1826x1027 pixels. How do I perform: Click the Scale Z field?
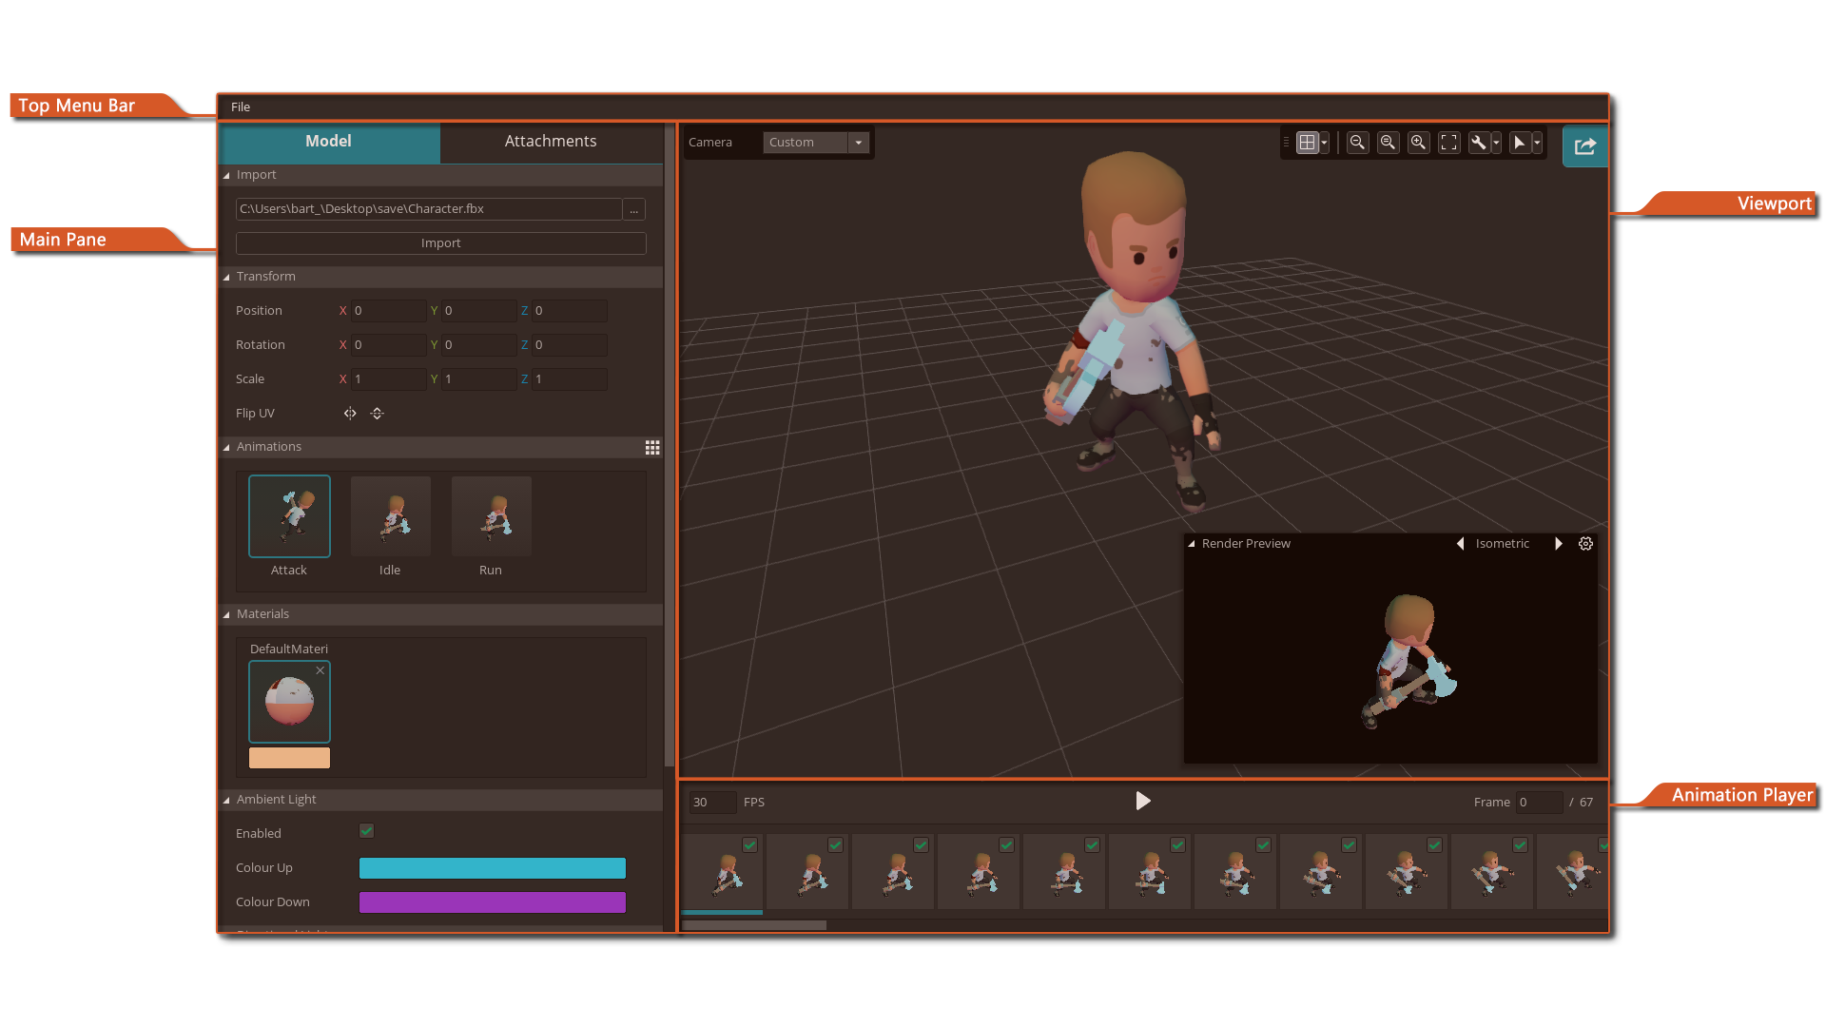click(x=570, y=379)
